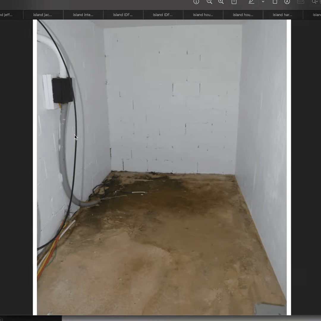
Task: Zoom out with the magnifier minus icon
Action: (209, 2)
